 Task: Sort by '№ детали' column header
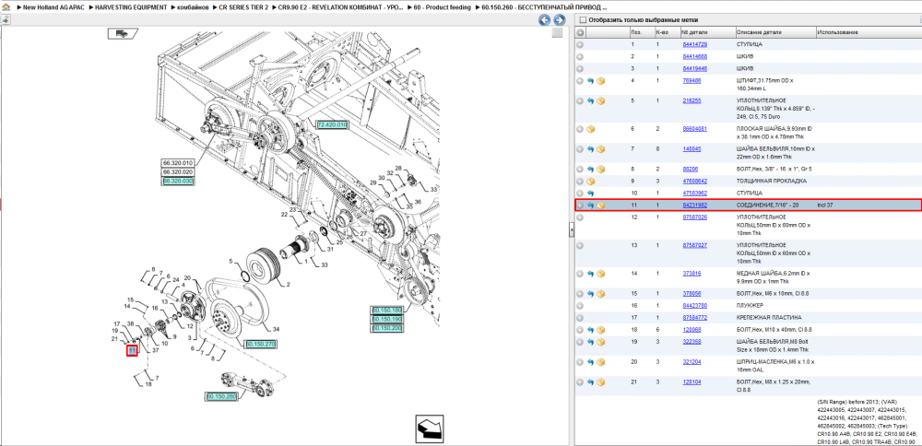707,33
